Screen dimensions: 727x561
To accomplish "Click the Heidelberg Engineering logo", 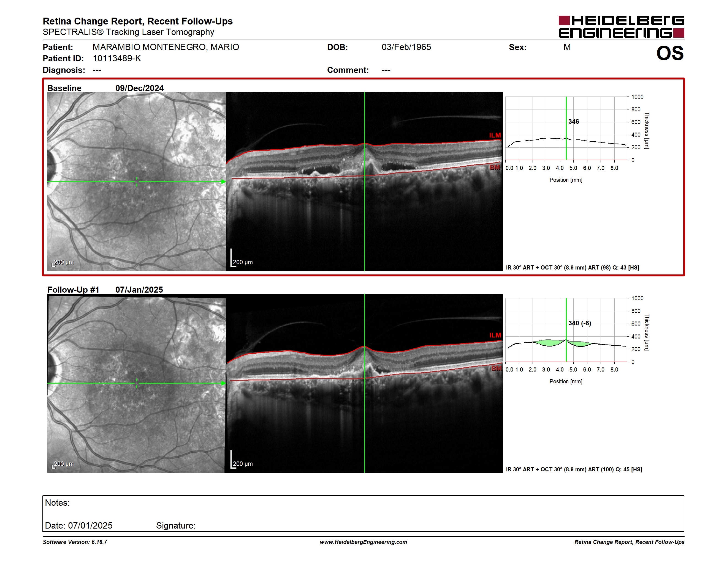I will 621,27.
